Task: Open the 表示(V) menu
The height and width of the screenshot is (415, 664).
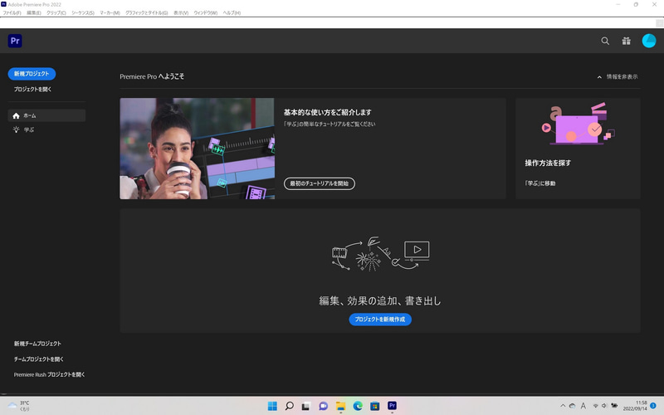Action: (181, 12)
